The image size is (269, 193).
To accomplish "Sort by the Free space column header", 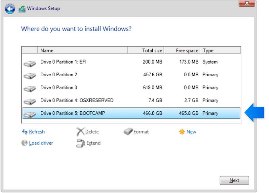I will tap(182, 50).
